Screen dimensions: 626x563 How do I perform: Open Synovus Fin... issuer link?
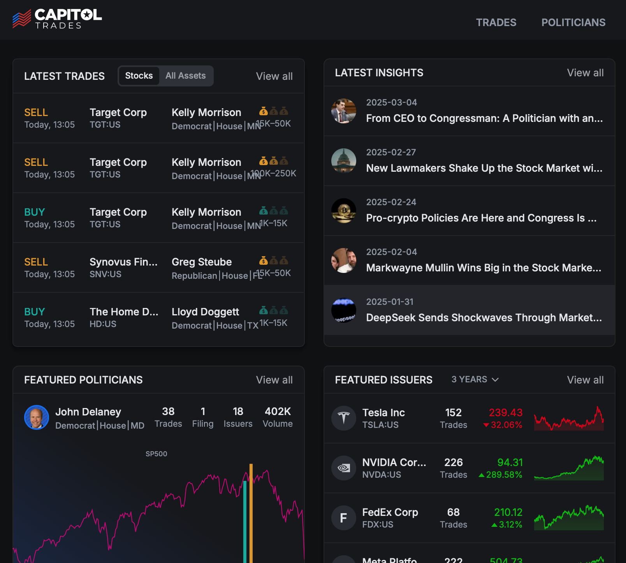click(123, 262)
